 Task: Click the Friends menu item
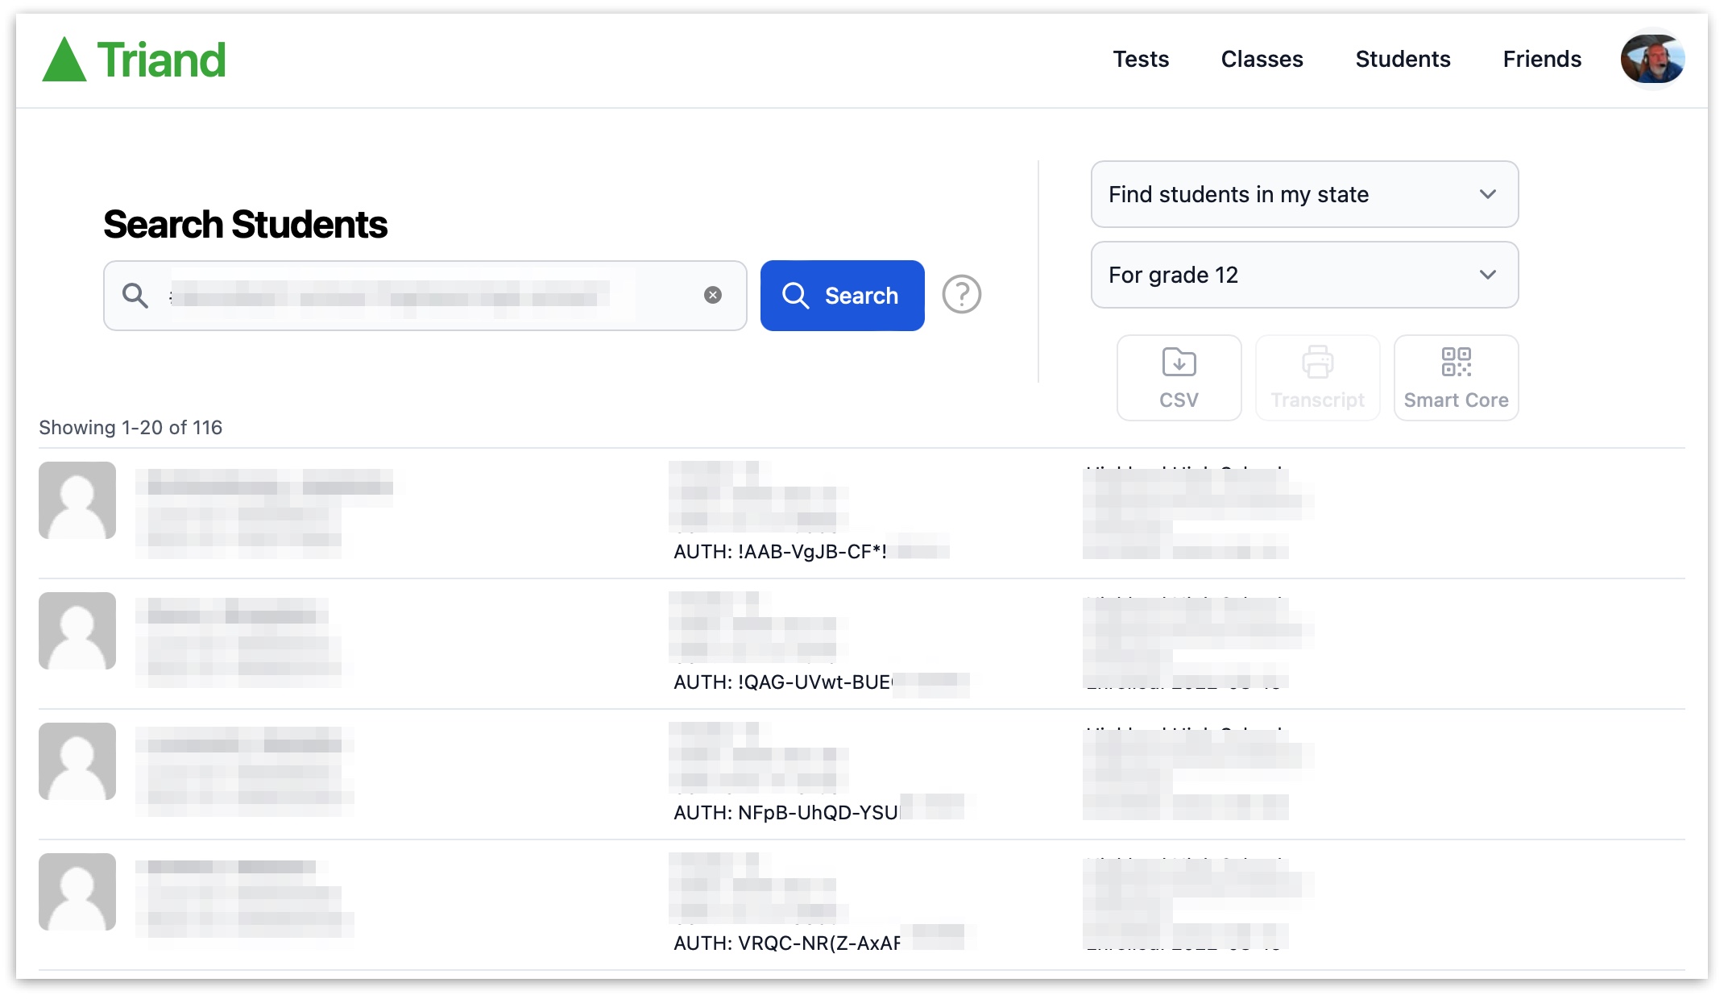(1542, 57)
